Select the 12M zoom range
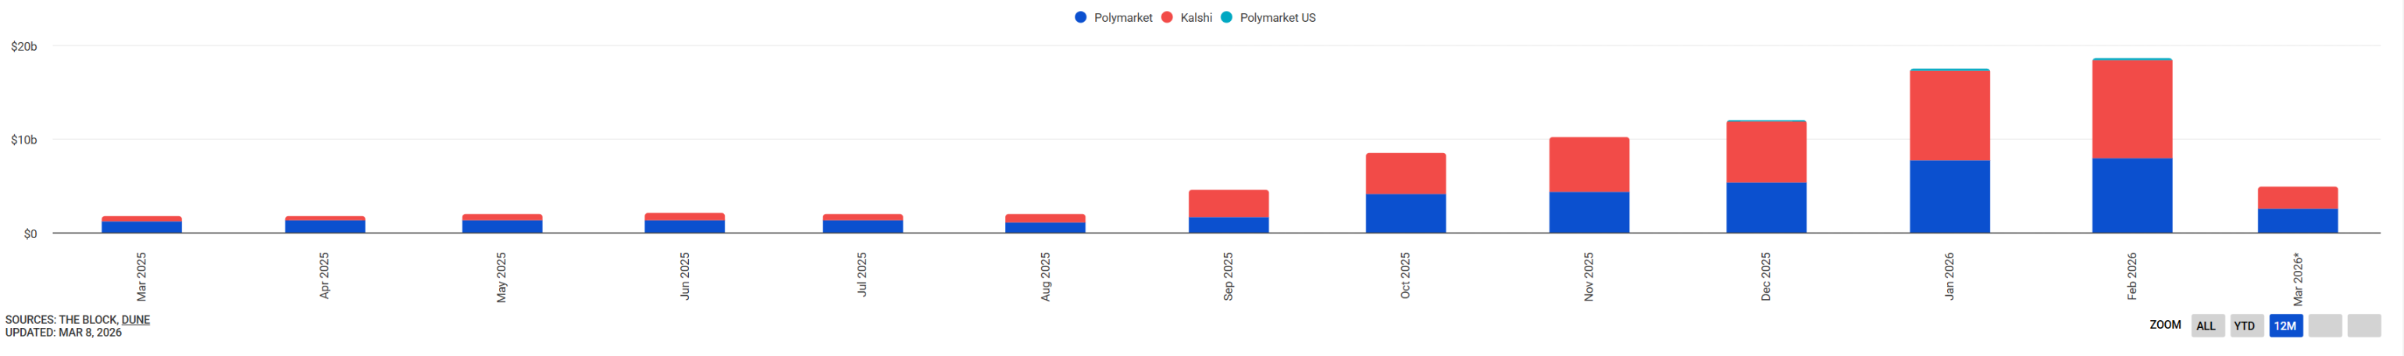This screenshot has height=356, width=2404. point(2285,326)
